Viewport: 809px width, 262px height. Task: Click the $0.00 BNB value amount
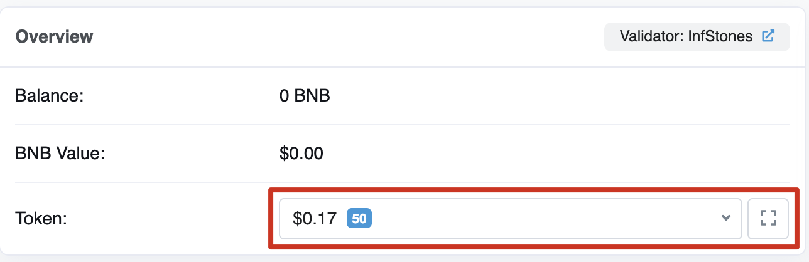(x=301, y=153)
